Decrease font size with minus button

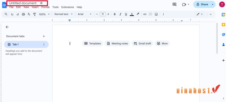97,14
